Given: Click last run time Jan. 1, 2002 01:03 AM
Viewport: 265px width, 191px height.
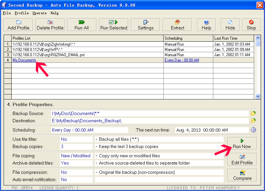Looking at the screenshot, I should click(x=234, y=44).
